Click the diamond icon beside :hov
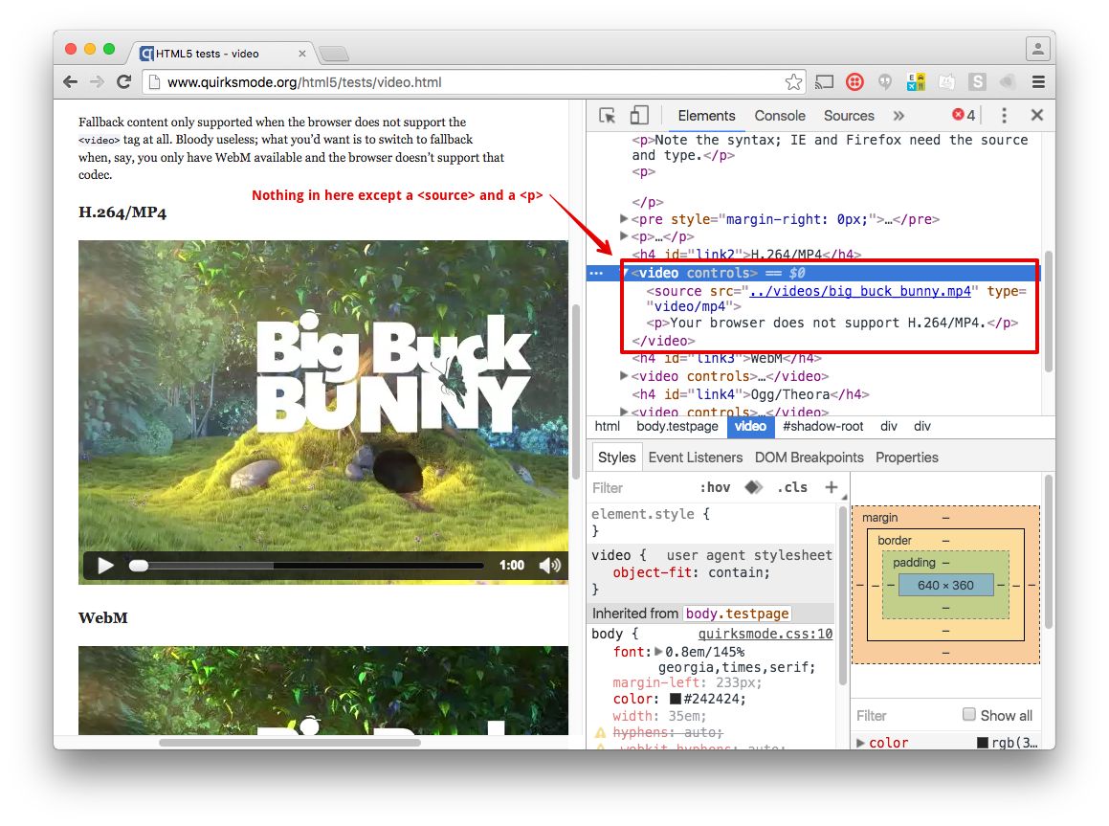Image resolution: width=1109 pixels, height=826 pixels. pyautogui.click(x=753, y=487)
